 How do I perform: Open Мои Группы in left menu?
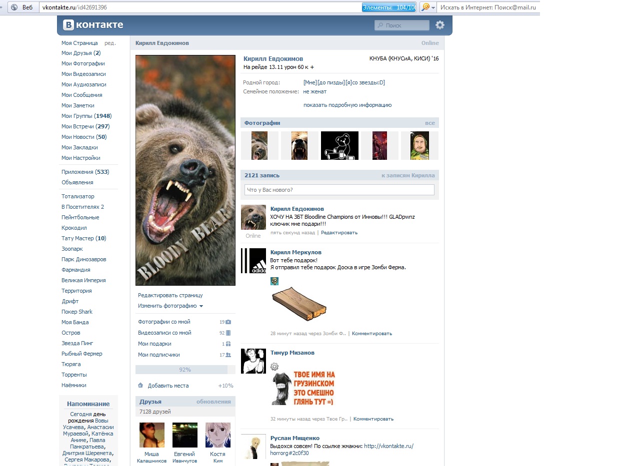[86, 116]
